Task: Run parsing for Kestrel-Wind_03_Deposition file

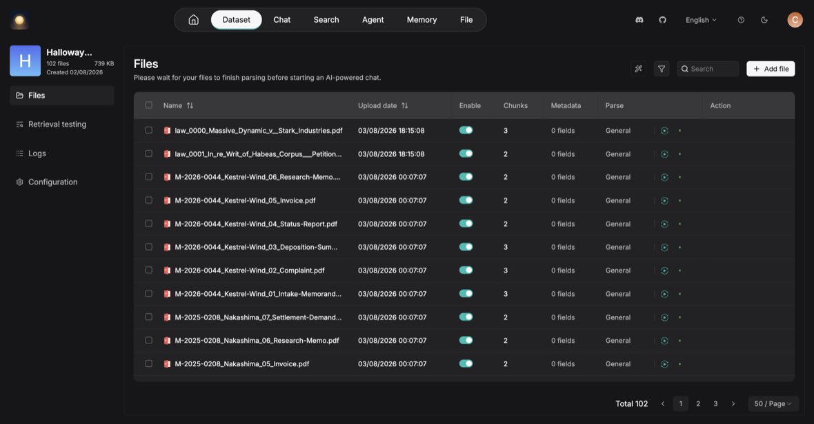Action: click(664, 248)
